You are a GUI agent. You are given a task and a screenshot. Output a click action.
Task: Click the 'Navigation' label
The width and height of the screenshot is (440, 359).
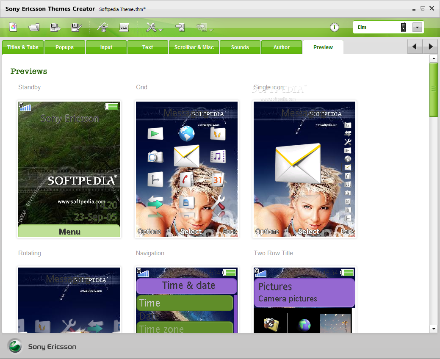coord(150,253)
